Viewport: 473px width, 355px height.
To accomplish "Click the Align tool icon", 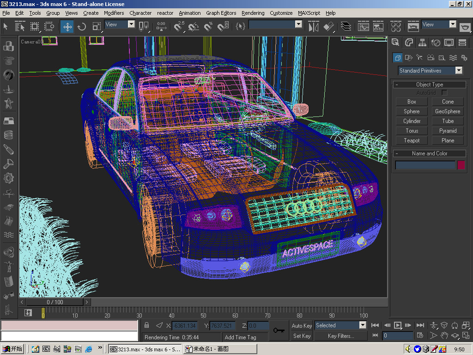I will point(329,26).
